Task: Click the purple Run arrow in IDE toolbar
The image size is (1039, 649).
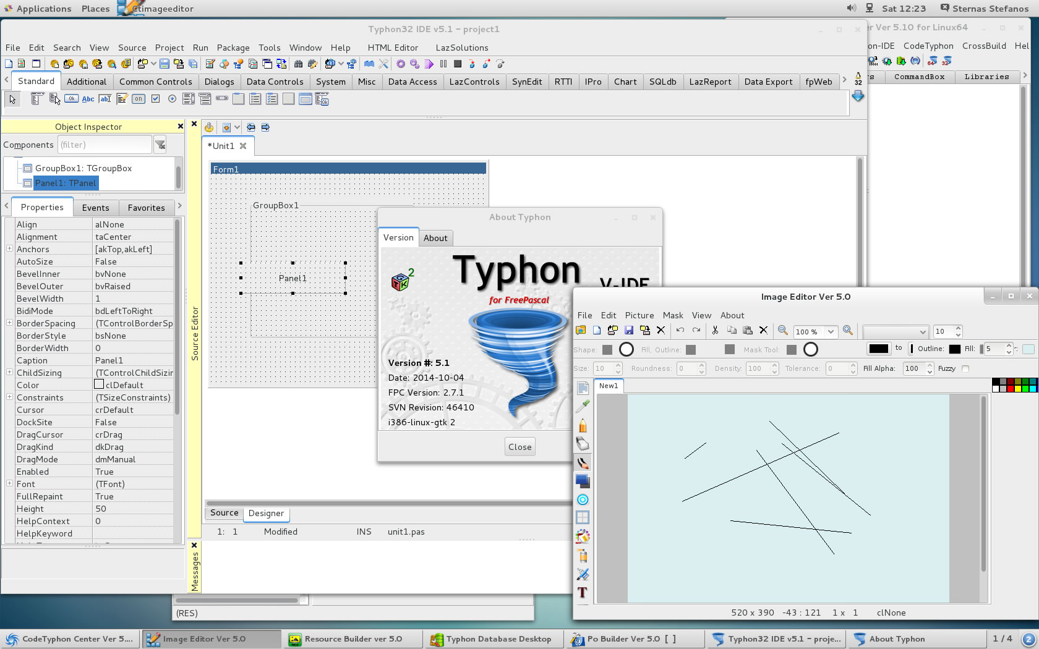Action: [430, 64]
